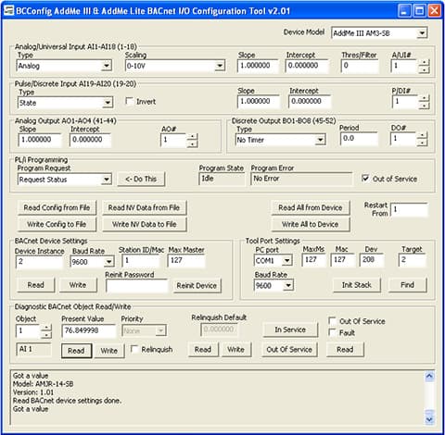The height and width of the screenshot is (435, 445).
Task: Click the Reinit Device button
Action: point(197,286)
